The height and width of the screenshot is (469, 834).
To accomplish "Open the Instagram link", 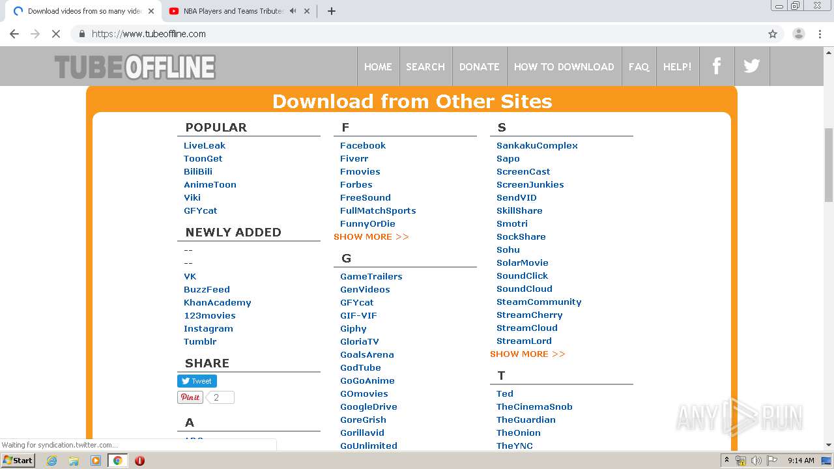I will coord(208,328).
